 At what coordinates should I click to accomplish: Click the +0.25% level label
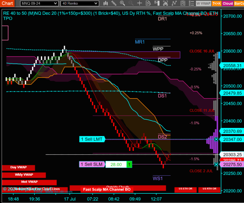click(196, 33)
